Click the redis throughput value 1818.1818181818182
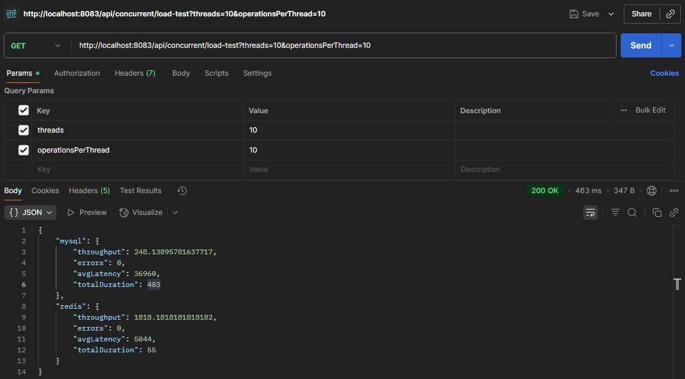 [x=173, y=317]
